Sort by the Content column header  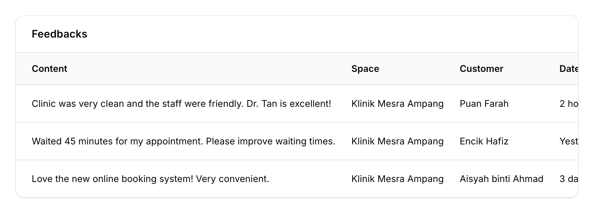pyautogui.click(x=49, y=69)
